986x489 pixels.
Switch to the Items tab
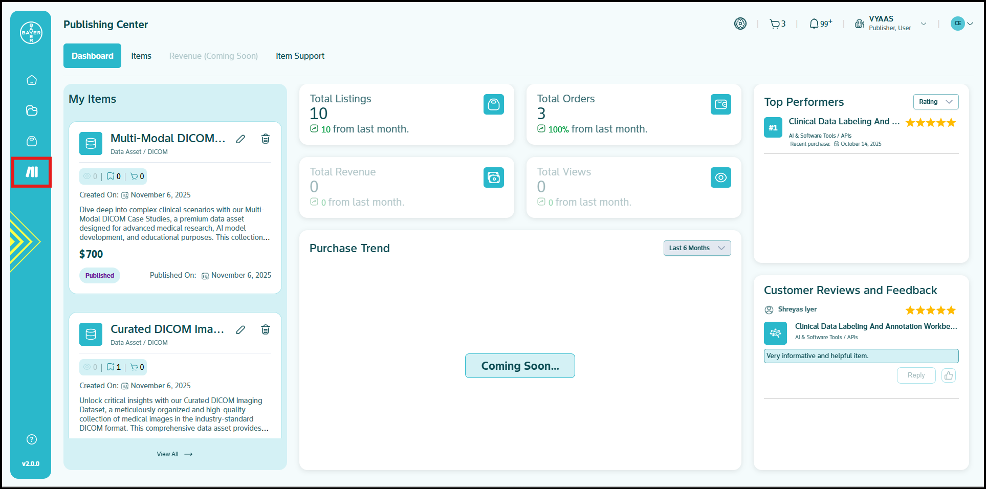[141, 56]
